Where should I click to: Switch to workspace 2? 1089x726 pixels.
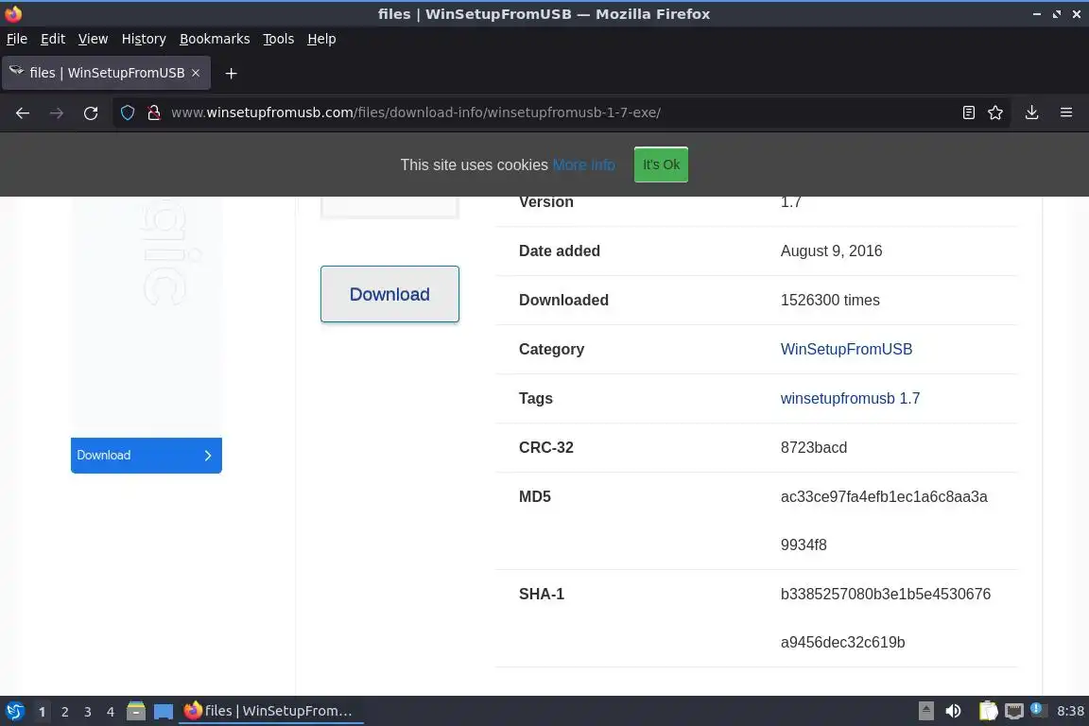point(64,712)
